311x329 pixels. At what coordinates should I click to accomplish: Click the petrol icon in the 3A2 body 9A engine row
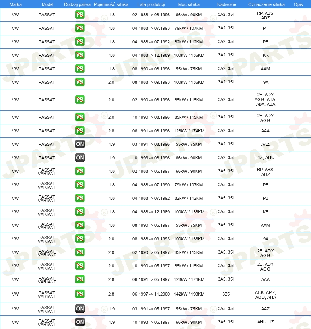[x=80, y=82]
